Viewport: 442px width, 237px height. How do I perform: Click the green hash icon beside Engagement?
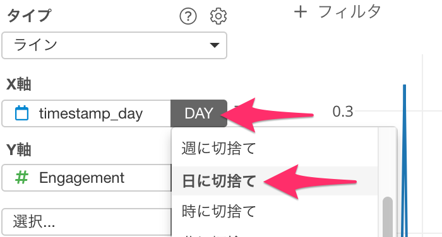coord(21,178)
